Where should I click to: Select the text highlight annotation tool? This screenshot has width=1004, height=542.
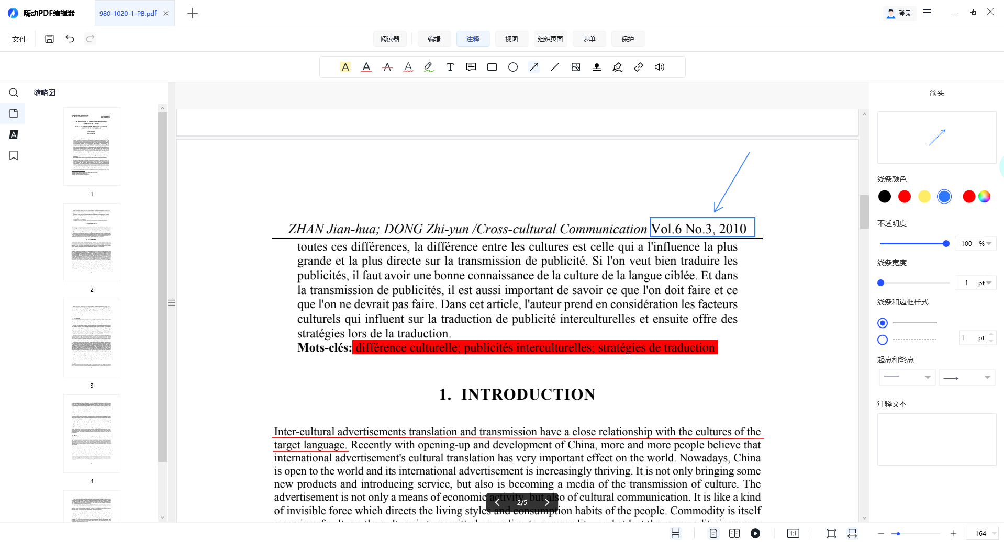click(x=345, y=67)
